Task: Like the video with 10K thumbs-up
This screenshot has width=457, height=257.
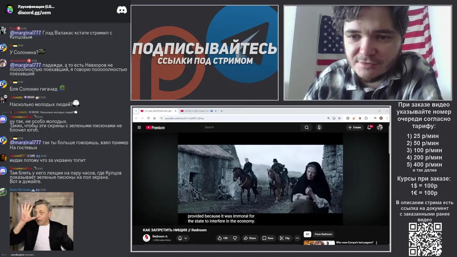Action: tap(223, 238)
